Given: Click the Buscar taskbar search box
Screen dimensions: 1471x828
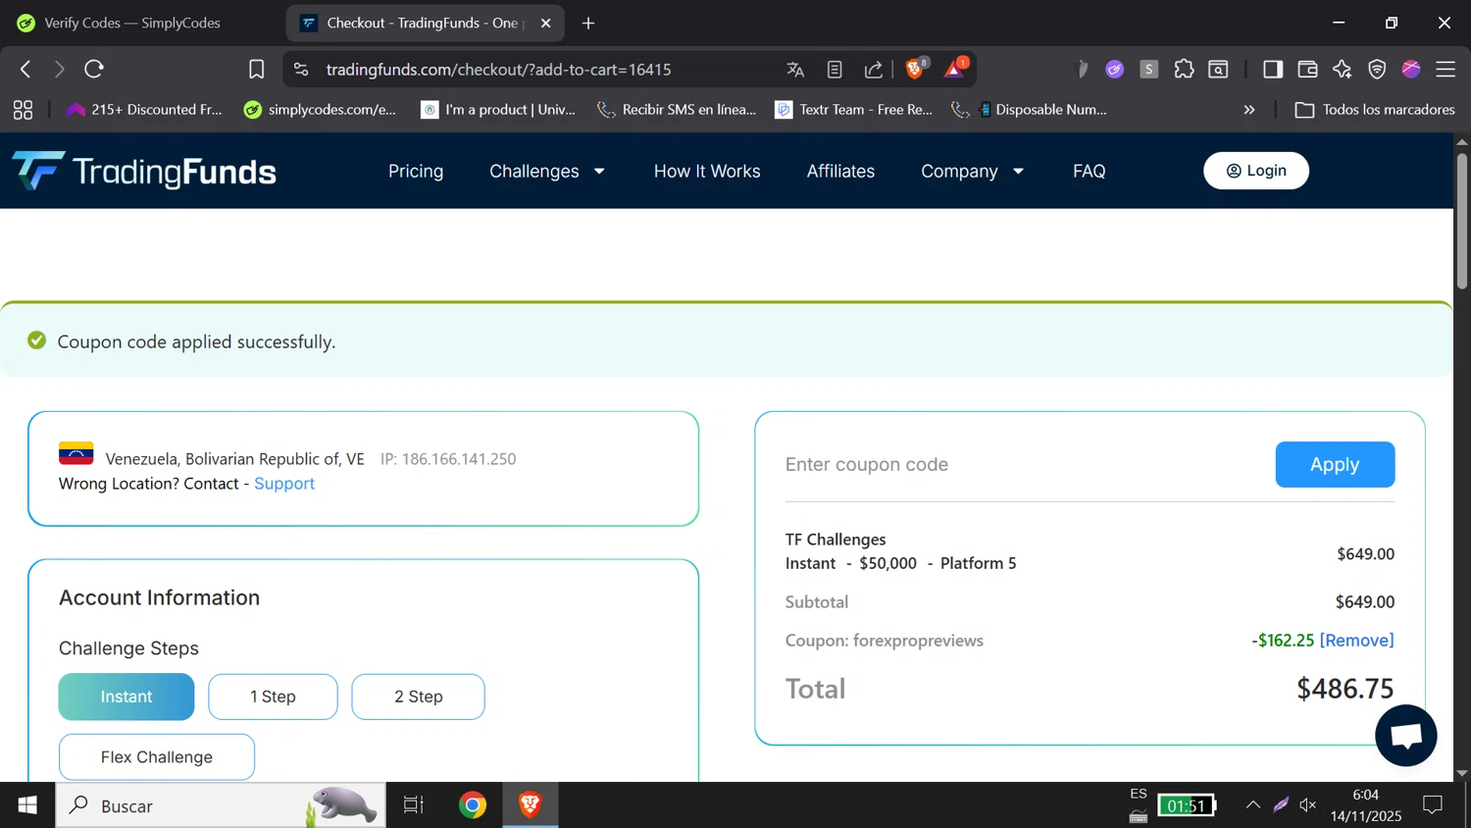Looking at the screenshot, I should (x=221, y=805).
